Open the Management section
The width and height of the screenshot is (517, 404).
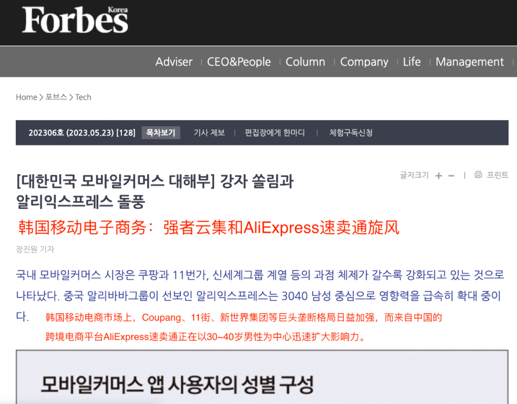[469, 62]
